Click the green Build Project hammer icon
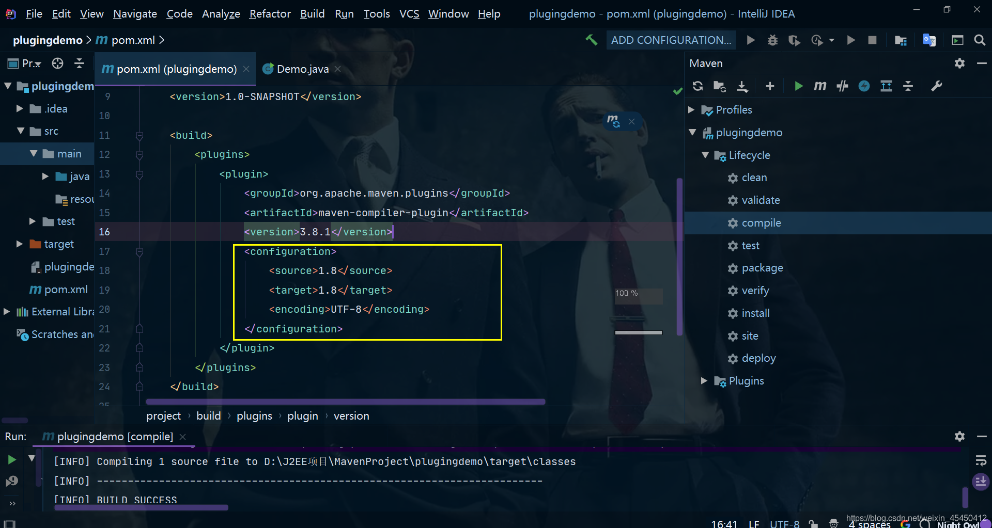The height and width of the screenshot is (528, 992). click(591, 40)
